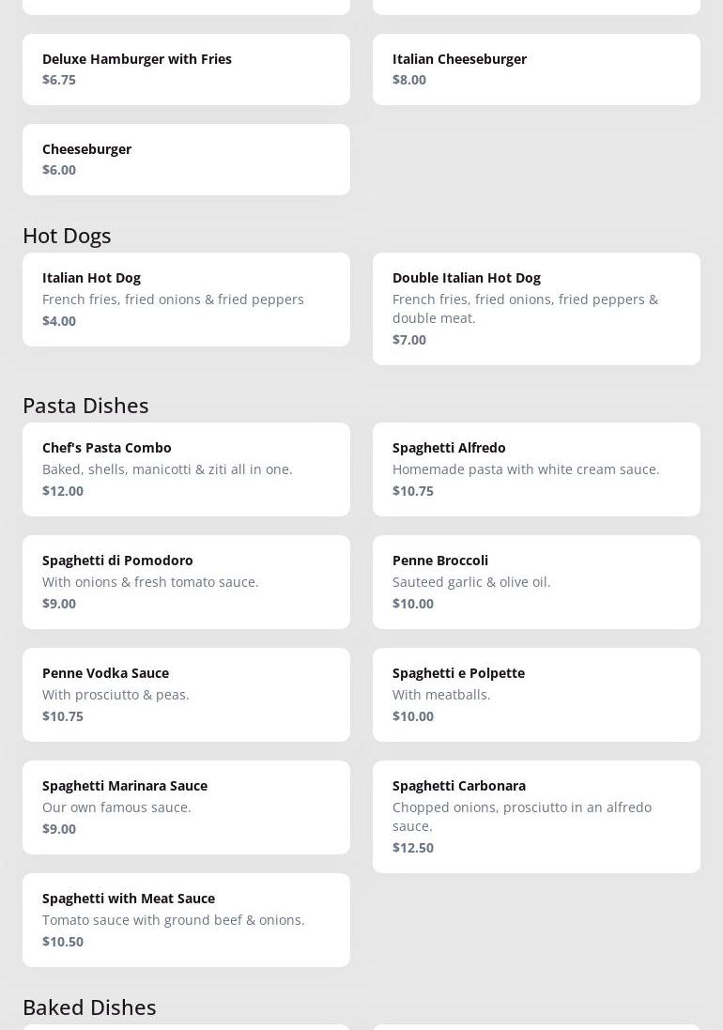Click the $12.00 Chef's Pasta Combo price
Viewport: 723px width, 1030px height.
[63, 490]
